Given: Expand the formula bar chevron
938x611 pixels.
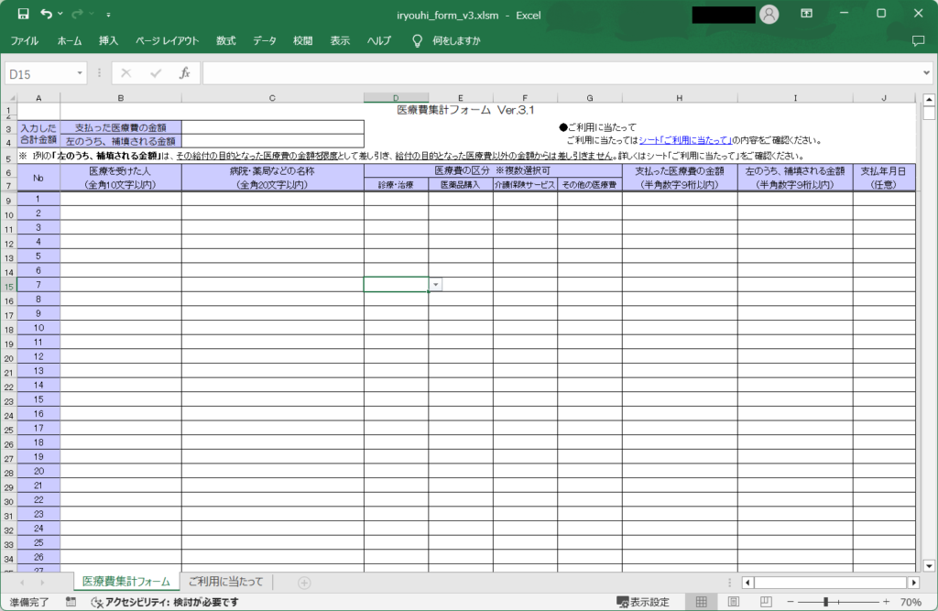Looking at the screenshot, I should click(x=926, y=72).
